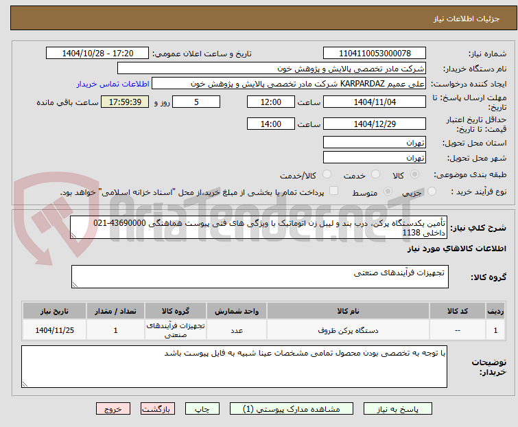Select the خدمت radio button

pos(375,174)
